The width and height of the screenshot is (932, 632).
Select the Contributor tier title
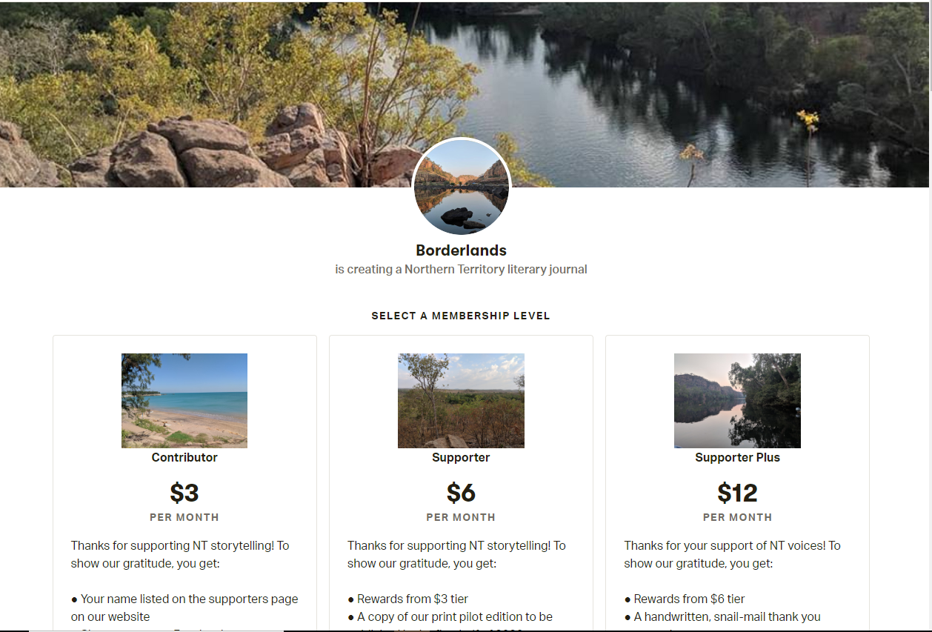[184, 457]
